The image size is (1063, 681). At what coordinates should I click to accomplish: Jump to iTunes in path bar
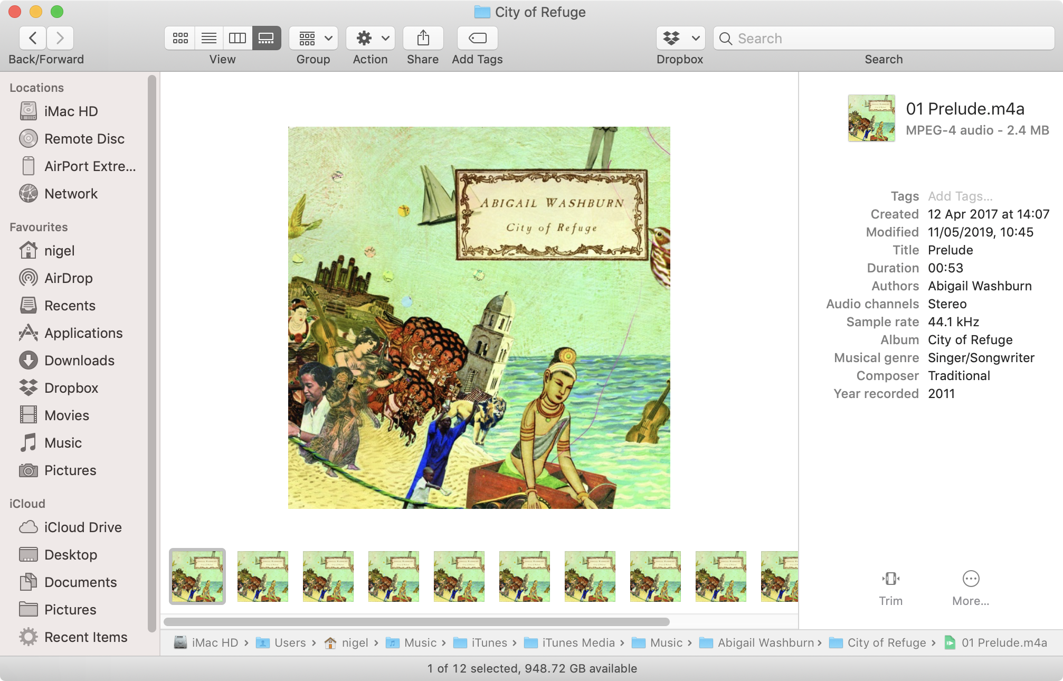(x=480, y=642)
